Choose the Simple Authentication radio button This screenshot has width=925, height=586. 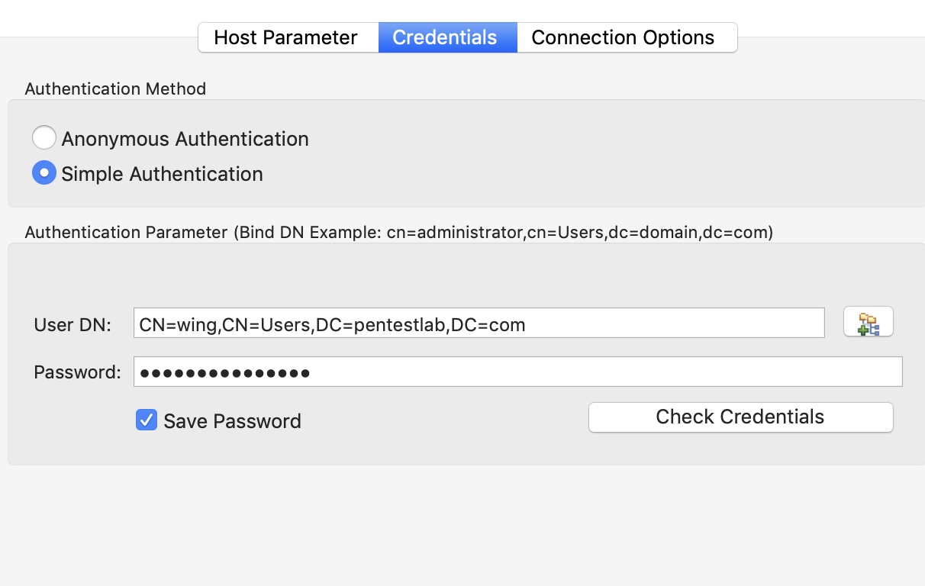[x=44, y=173]
